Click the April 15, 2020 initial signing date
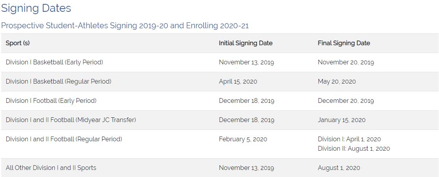 [x=238, y=82]
